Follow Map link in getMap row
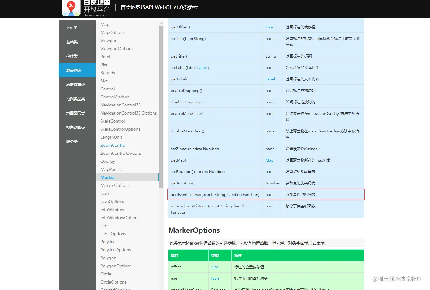The width and height of the screenshot is (430, 290). [269, 160]
